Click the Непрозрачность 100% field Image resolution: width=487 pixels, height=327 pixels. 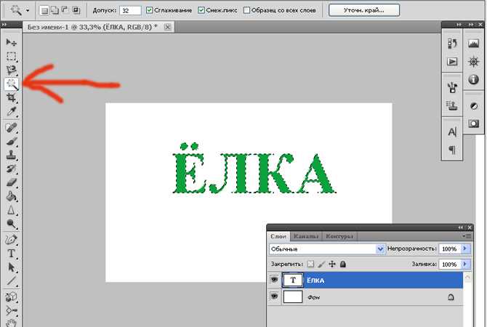[449, 249]
